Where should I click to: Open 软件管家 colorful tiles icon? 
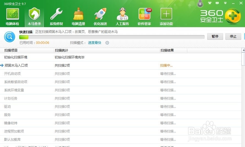145,14
